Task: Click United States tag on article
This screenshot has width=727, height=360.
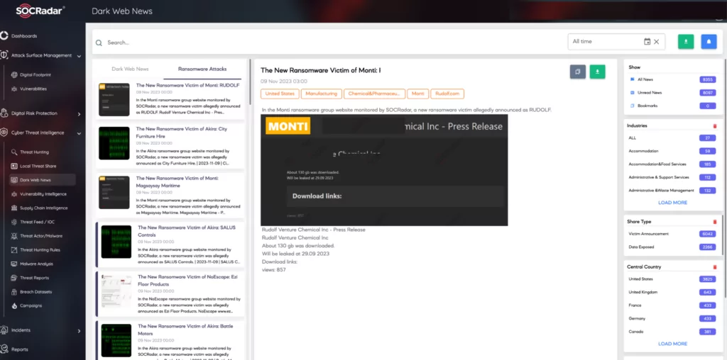Action: (280, 94)
